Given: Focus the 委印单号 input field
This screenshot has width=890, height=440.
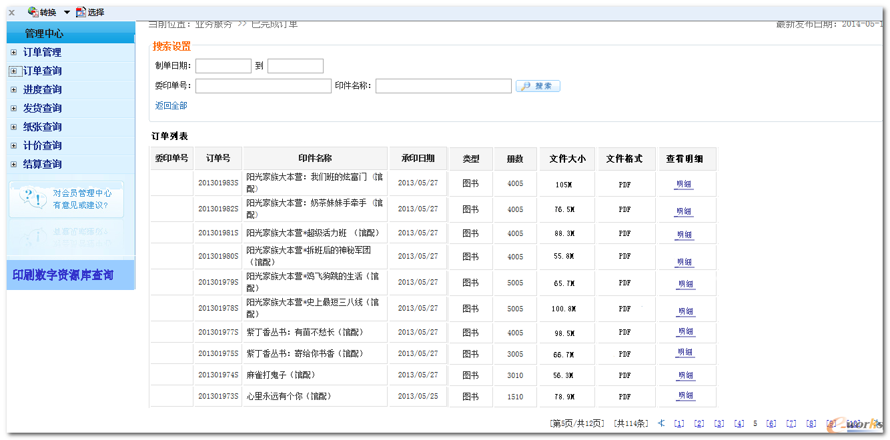Looking at the screenshot, I should pos(264,86).
